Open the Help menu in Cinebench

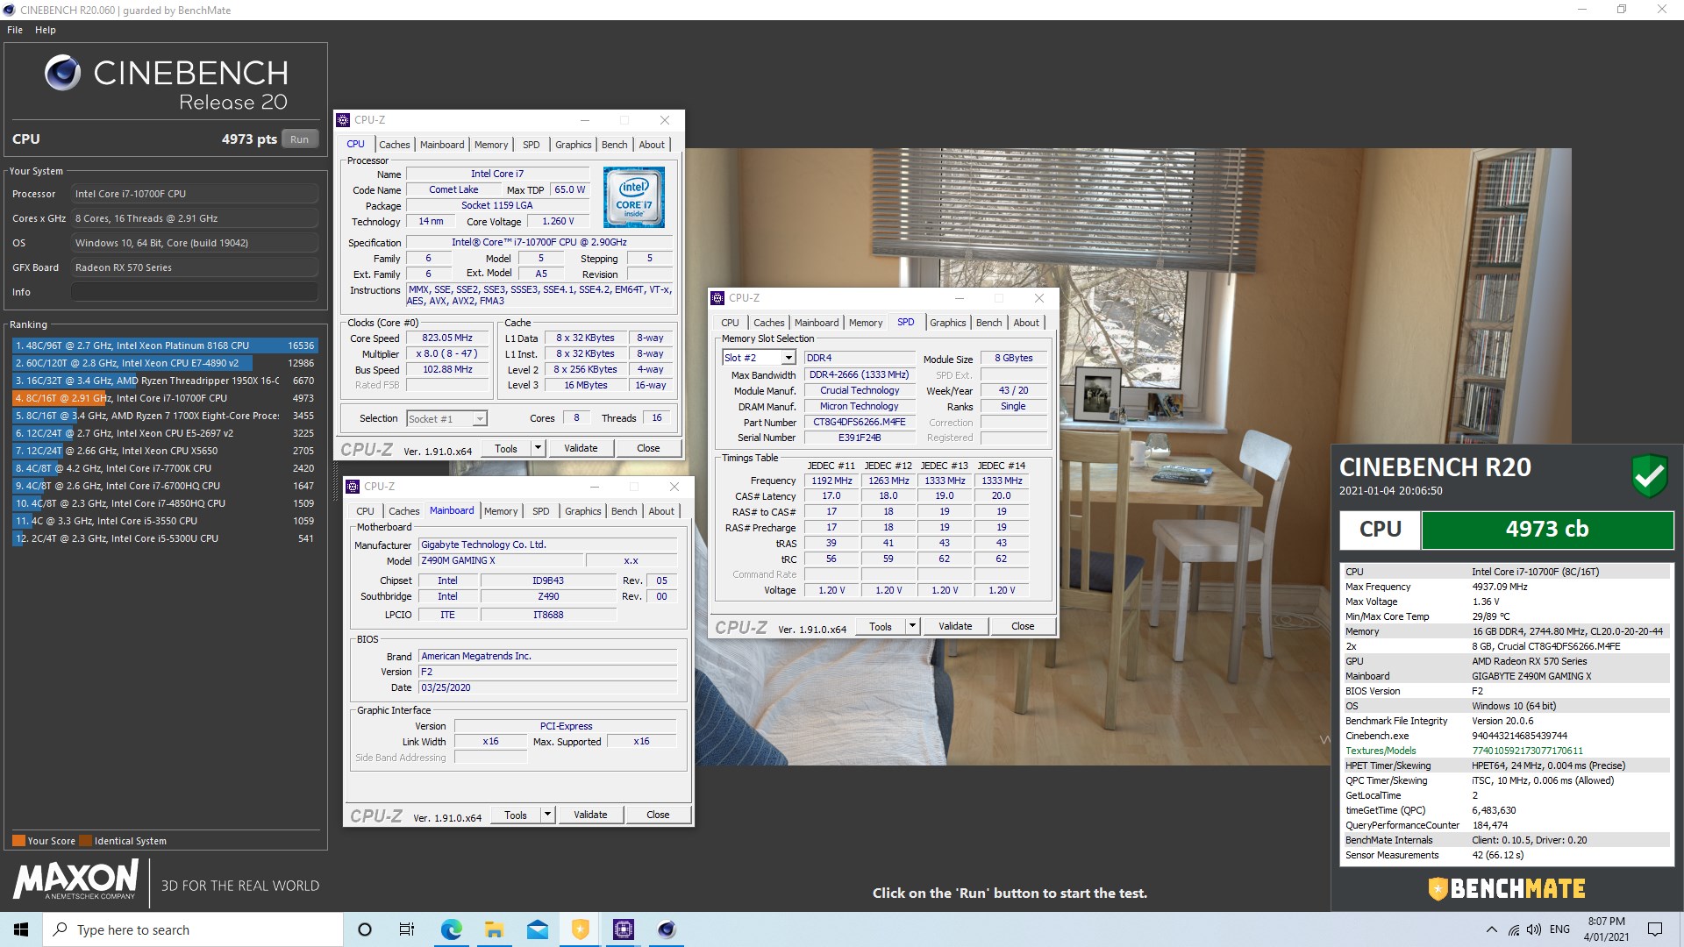point(46,30)
